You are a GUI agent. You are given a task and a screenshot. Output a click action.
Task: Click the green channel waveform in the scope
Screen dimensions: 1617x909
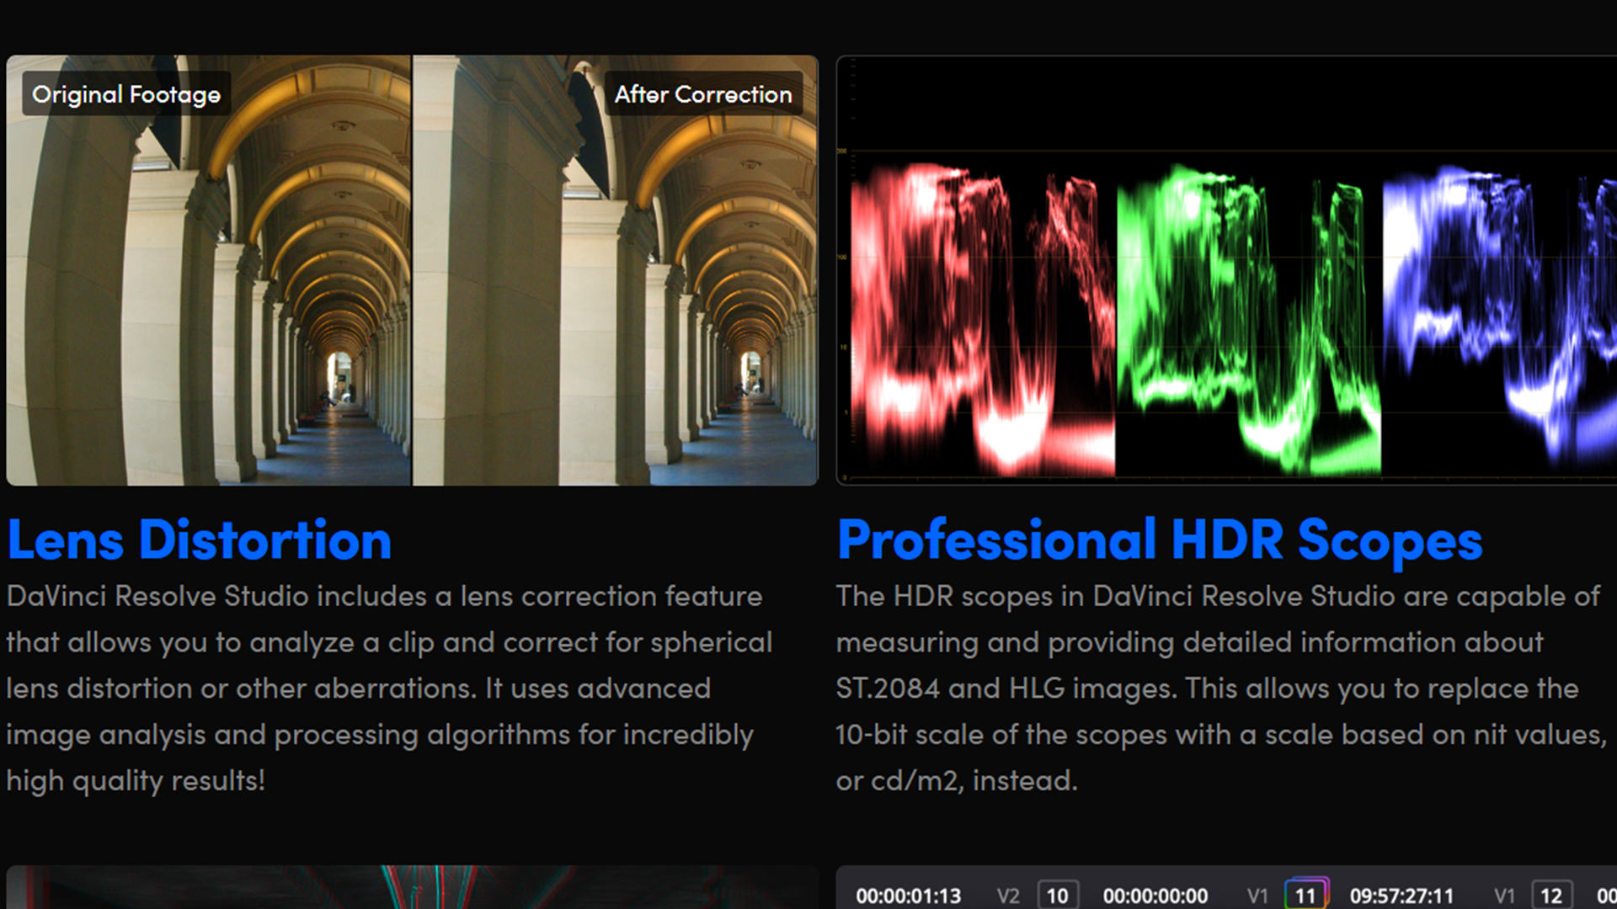1248,320
